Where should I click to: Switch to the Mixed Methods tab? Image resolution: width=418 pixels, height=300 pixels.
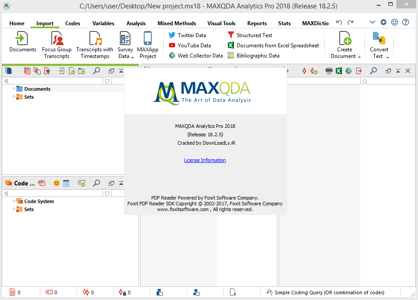pyautogui.click(x=176, y=23)
